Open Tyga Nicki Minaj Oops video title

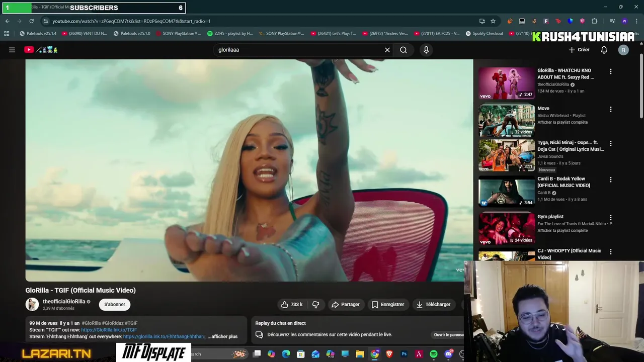pos(571,146)
